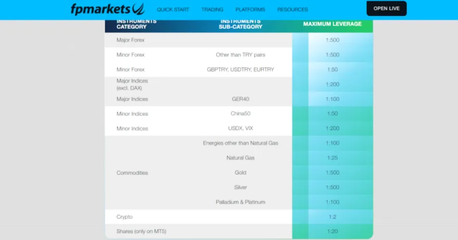Viewport: 458px width, 240px height.
Task: Click the GBPTRY, USDTRY, EURTRY cell
Action: point(240,69)
